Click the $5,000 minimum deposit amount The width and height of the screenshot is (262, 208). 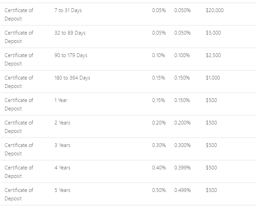(213, 33)
